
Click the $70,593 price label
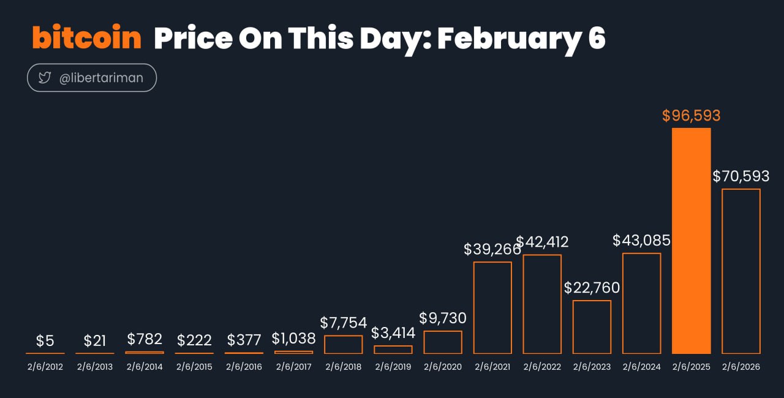[x=741, y=176]
